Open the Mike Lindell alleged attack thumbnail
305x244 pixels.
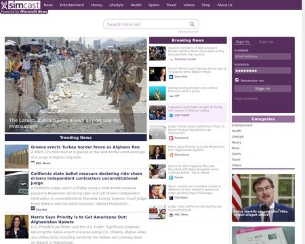coord(263,198)
